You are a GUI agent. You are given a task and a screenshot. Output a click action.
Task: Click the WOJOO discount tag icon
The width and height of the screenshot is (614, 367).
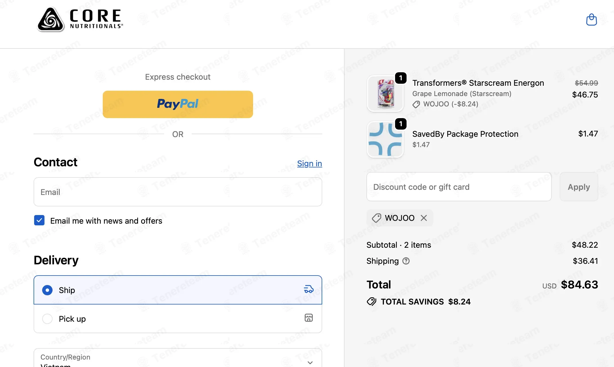[x=376, y=218]
